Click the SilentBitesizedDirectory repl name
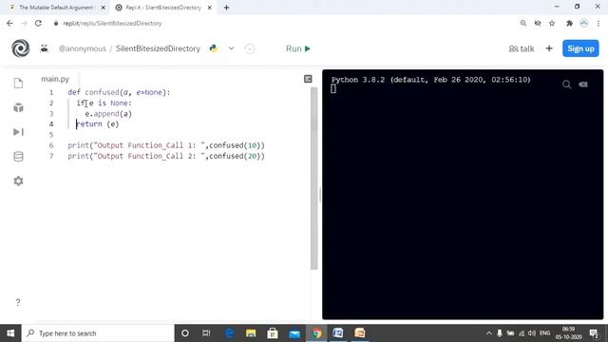The height and width of the screenshot is (342, 608). click(x=158, y=48)
